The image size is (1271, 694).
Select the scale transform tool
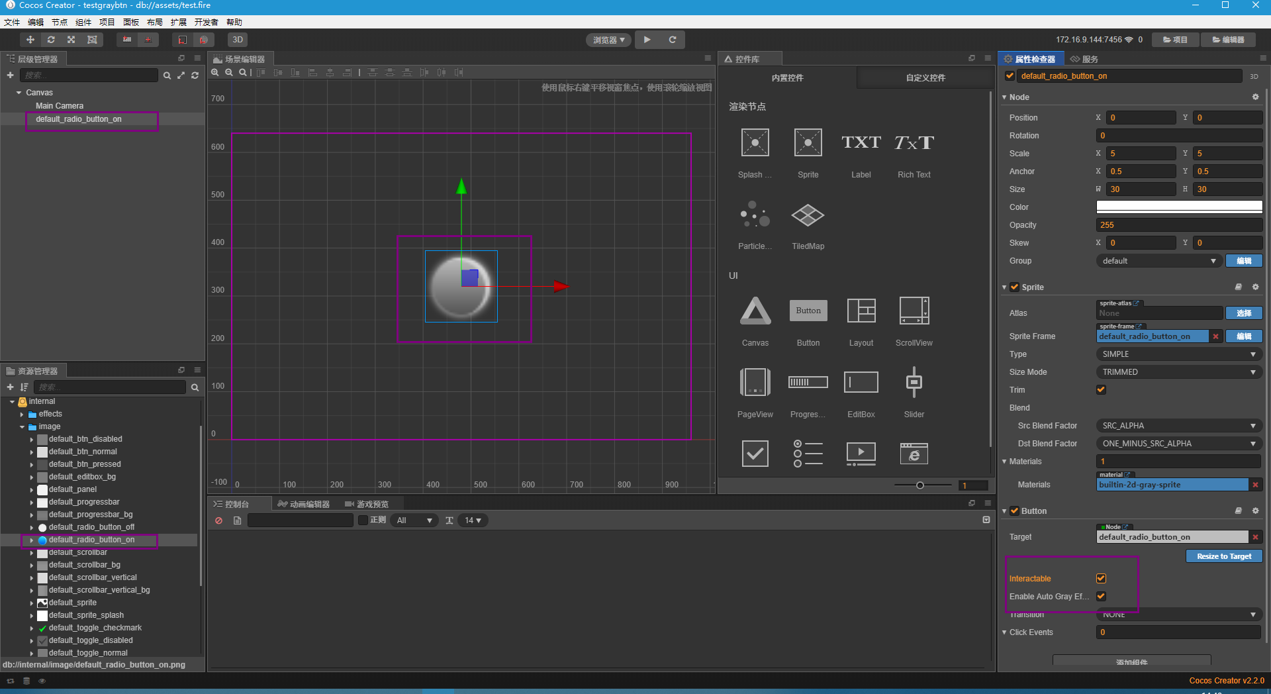click(71, 40)
